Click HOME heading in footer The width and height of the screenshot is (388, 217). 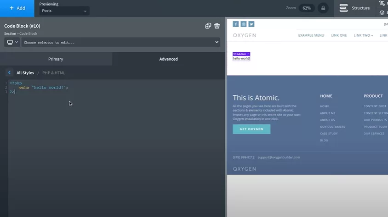click(x=326, y=96)
